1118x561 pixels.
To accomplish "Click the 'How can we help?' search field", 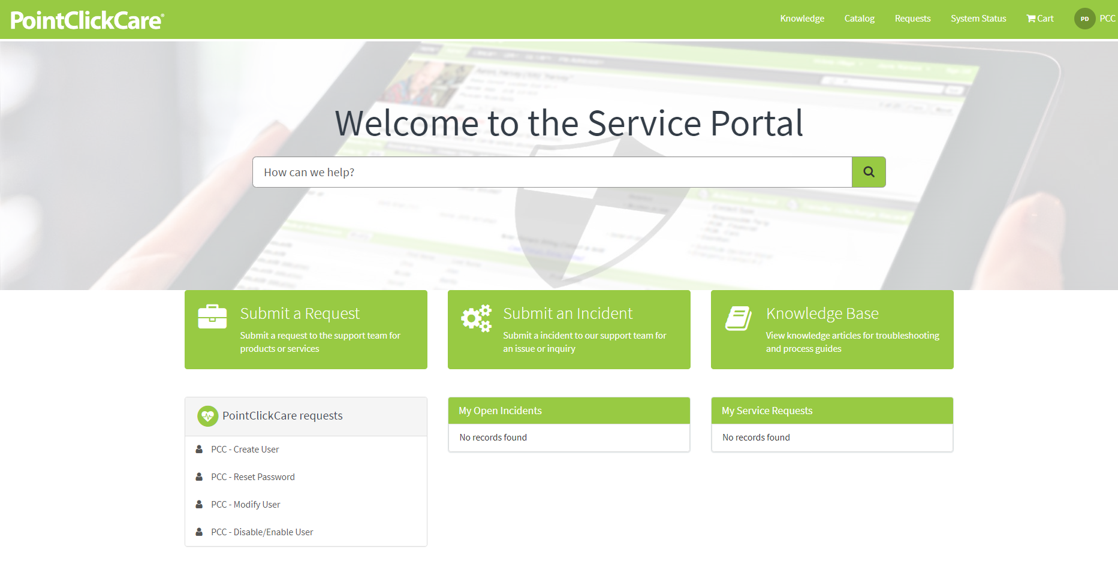I will pyautogui.click(x=552, y=172).
